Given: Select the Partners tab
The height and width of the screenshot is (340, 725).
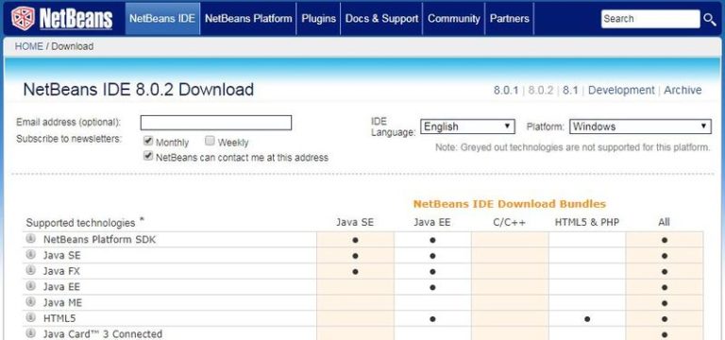Looking at the screenshot, I should point(510,19).
